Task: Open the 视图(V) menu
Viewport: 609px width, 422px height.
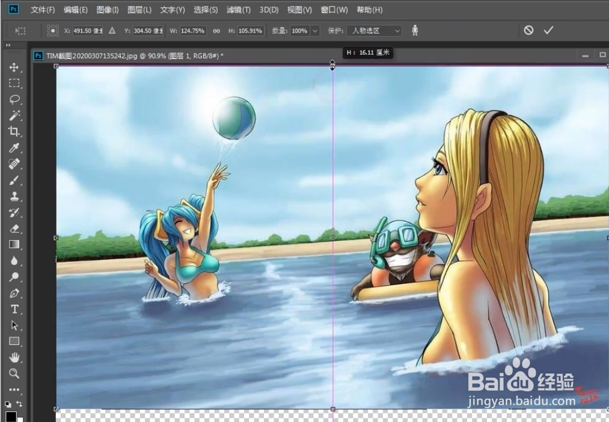Action: [299, 10]
